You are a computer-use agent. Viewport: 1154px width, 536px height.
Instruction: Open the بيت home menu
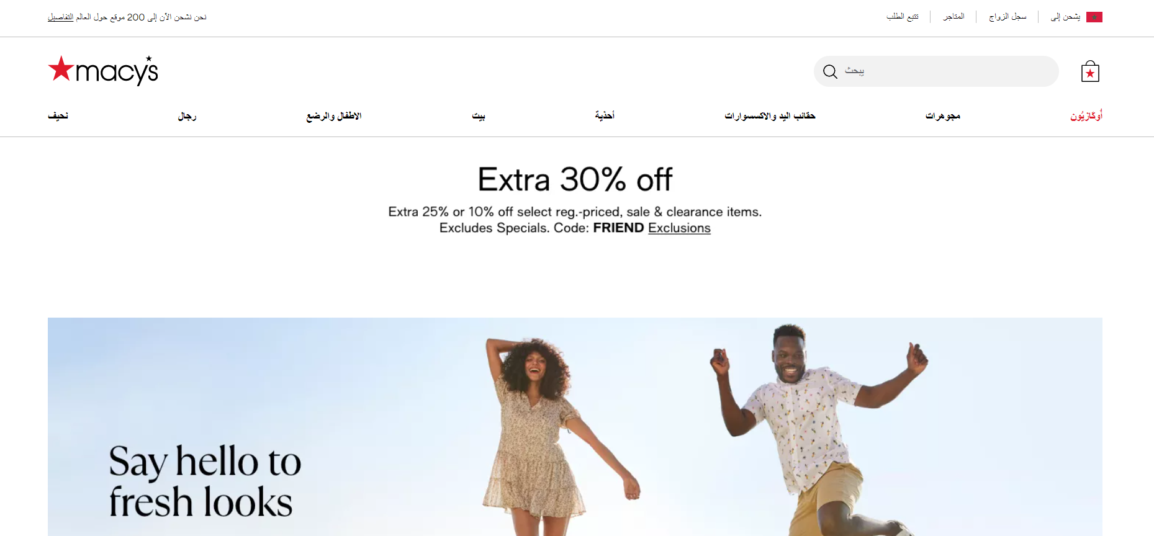pos(478,116)
